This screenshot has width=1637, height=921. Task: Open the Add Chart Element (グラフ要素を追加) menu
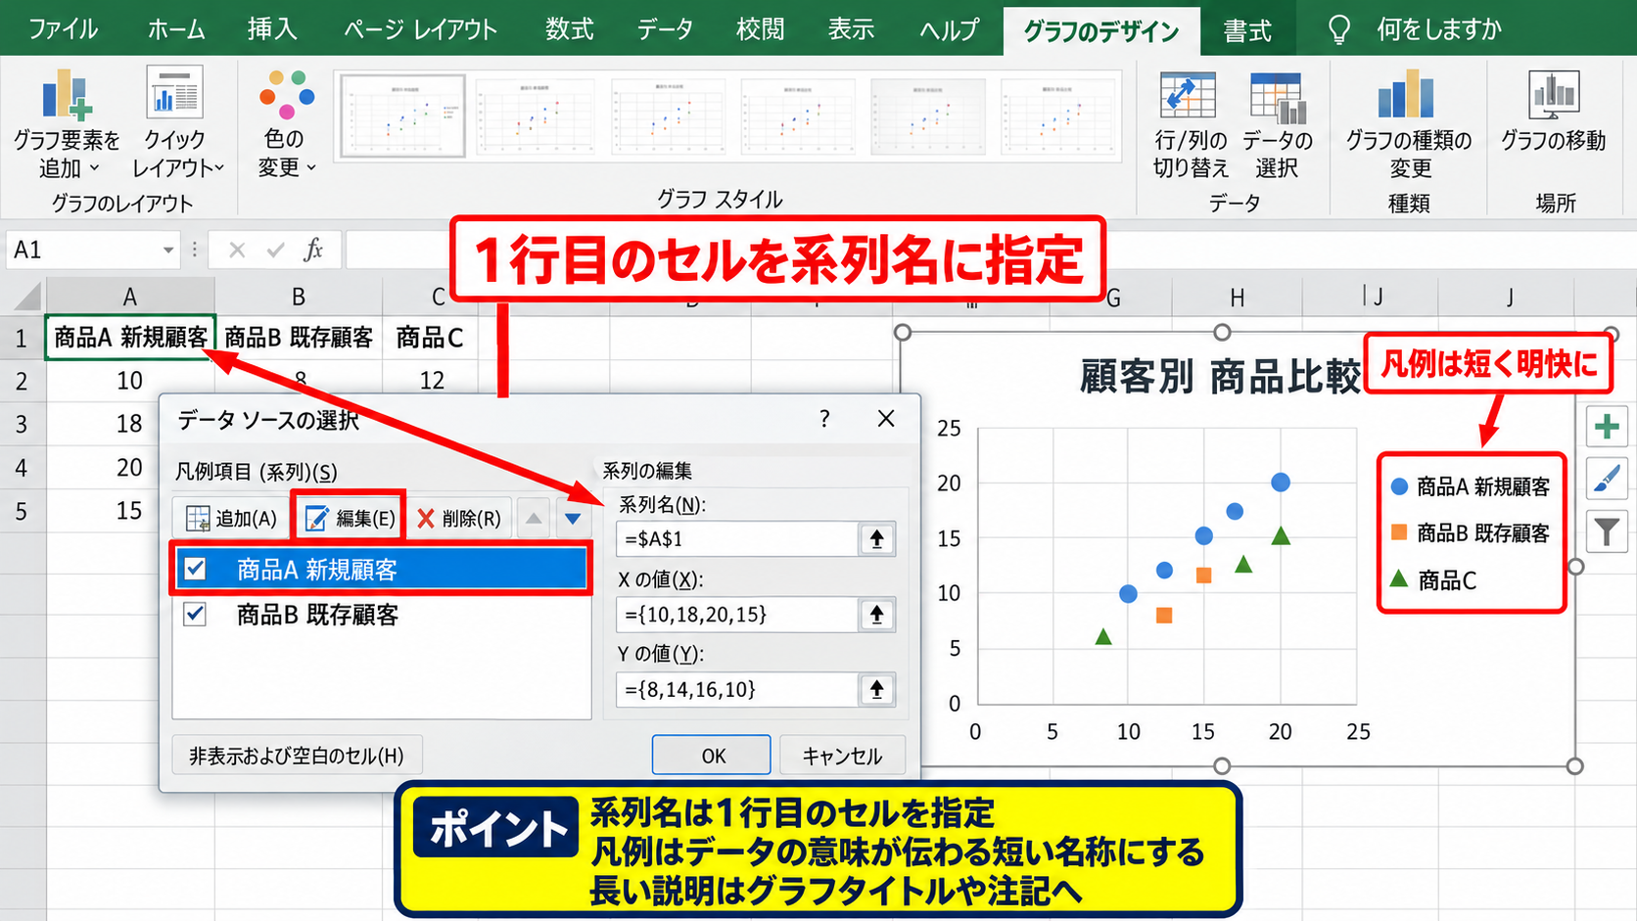(66, 123)
